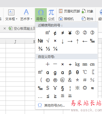Insert a formula with the 公式 button
Viewport: 102px width, 114px height.
(51, 15)
